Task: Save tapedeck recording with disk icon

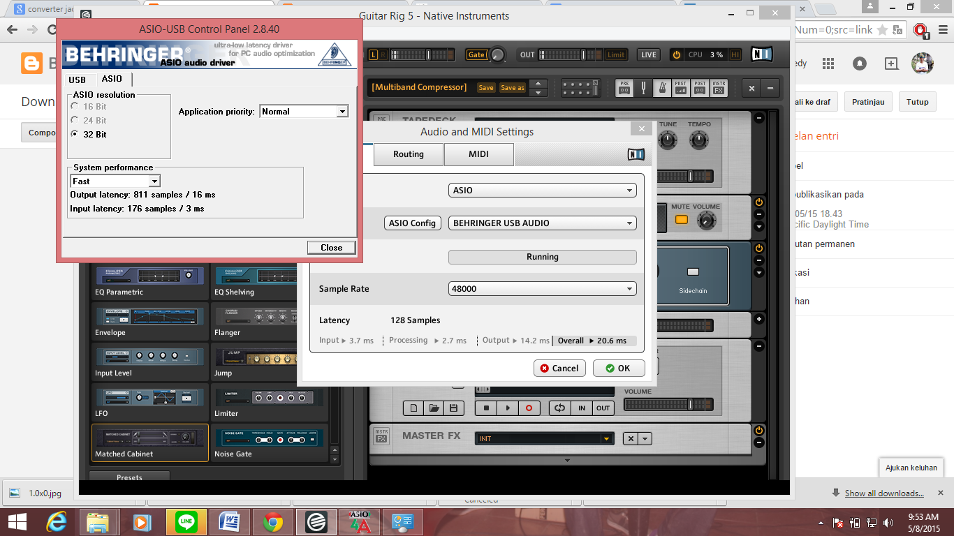Action: click(453, 408)
